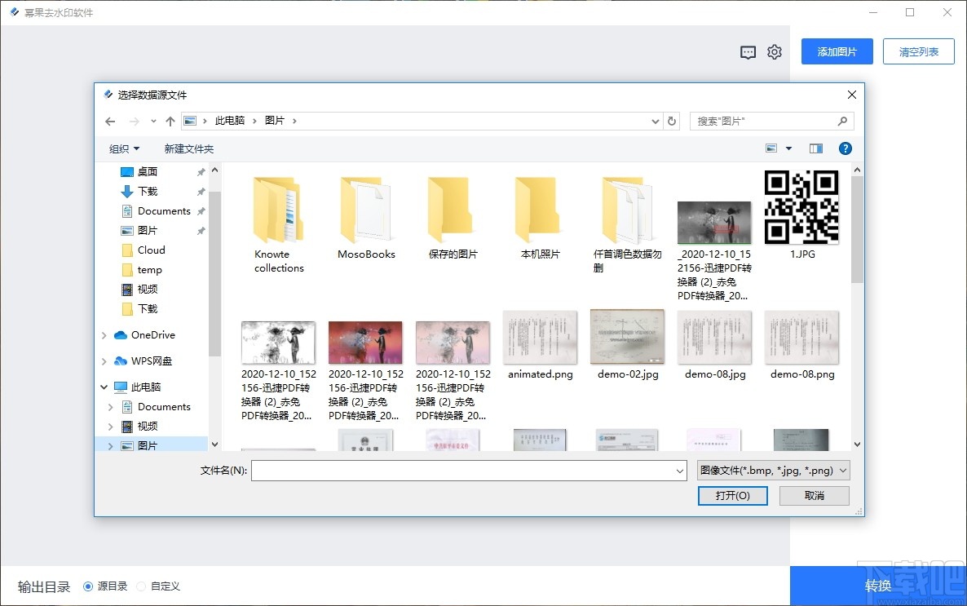Click the 转换 button
This screenshot has height=606, width=967.
[878, 586]
